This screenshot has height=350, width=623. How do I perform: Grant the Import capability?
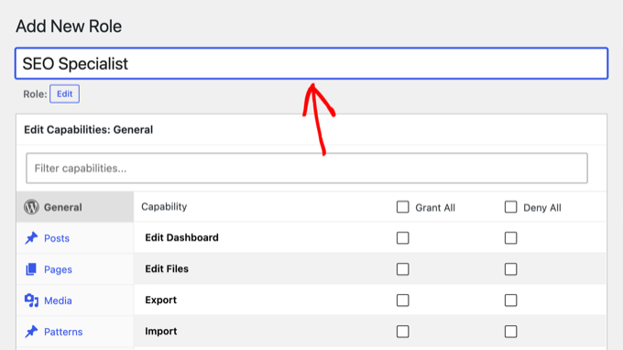pos(402,332)
